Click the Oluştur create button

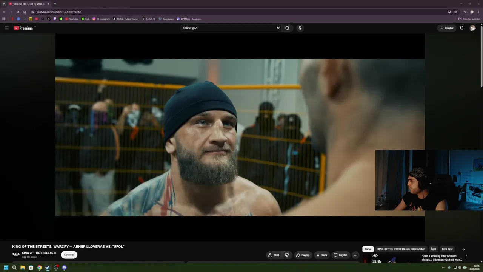(x=446, y=28)
